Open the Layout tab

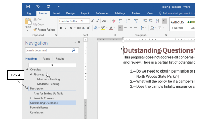pyautogui.click(x=85, y=13)
